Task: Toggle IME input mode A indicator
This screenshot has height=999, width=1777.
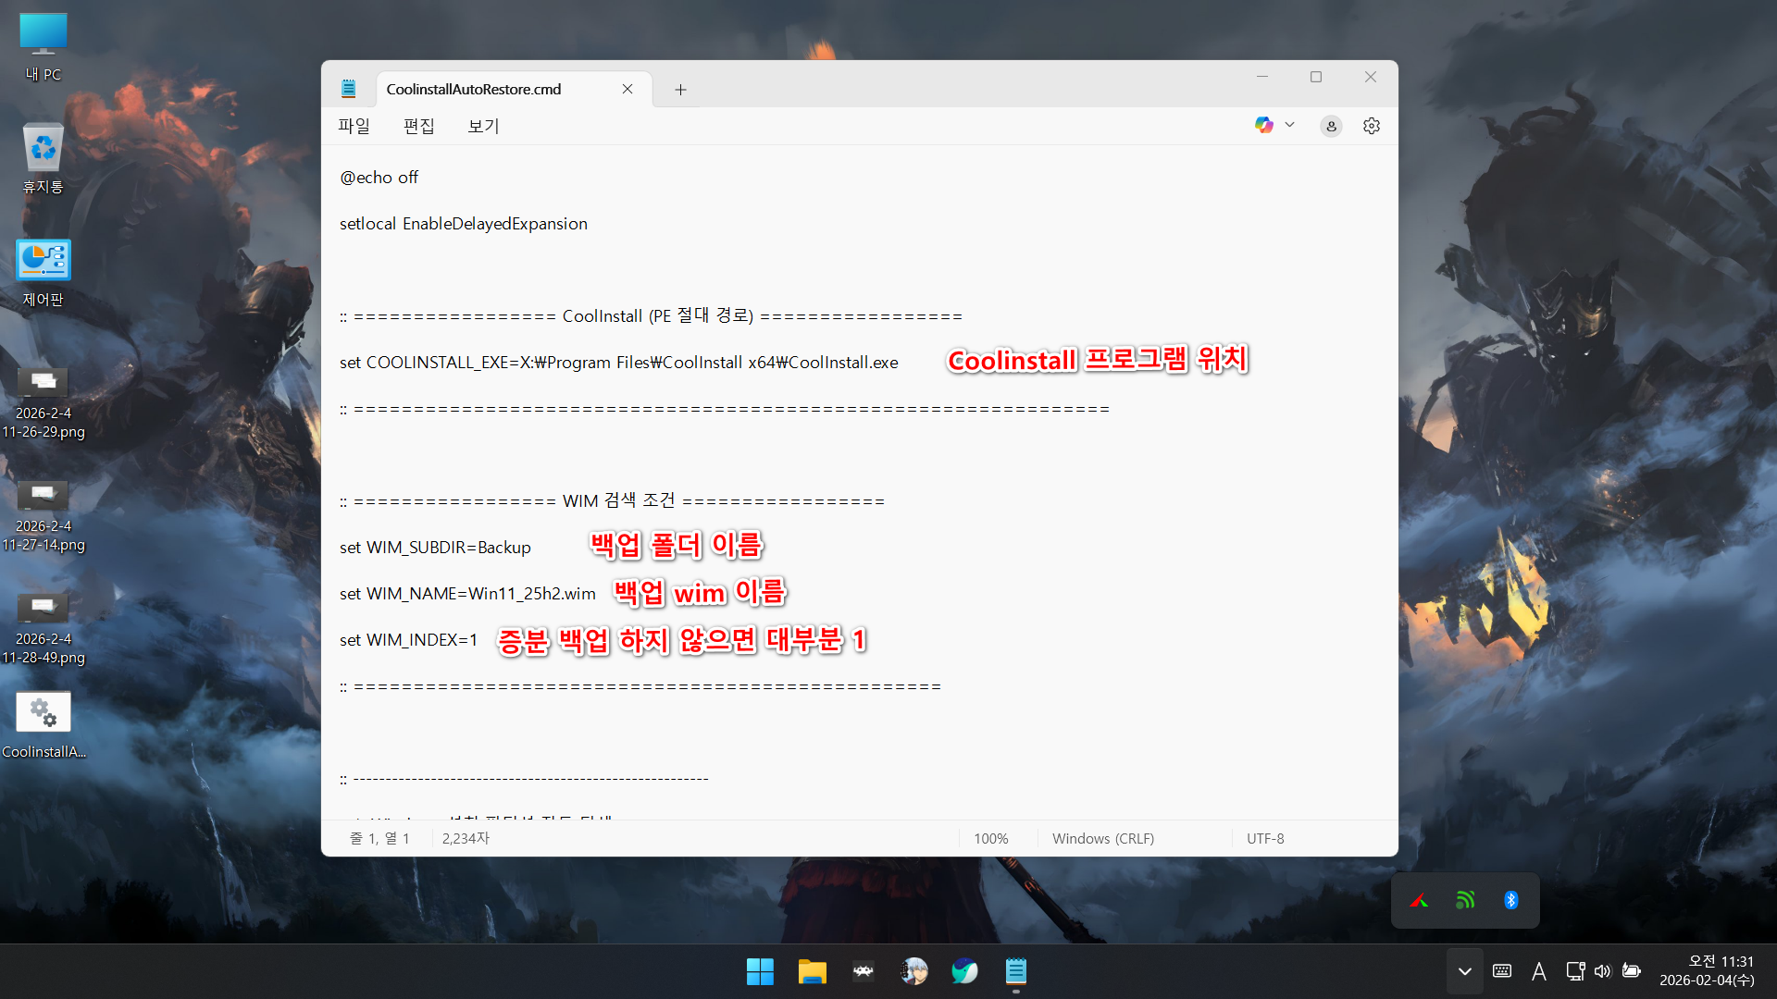Action: pyautogui.click(x=1538, y=971)
